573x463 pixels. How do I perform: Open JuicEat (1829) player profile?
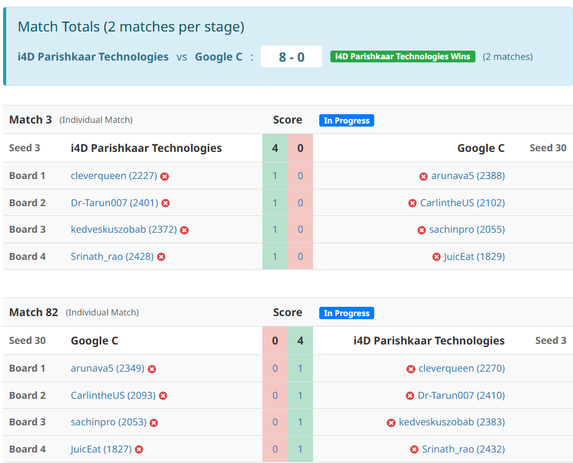(x=474, y=256)
